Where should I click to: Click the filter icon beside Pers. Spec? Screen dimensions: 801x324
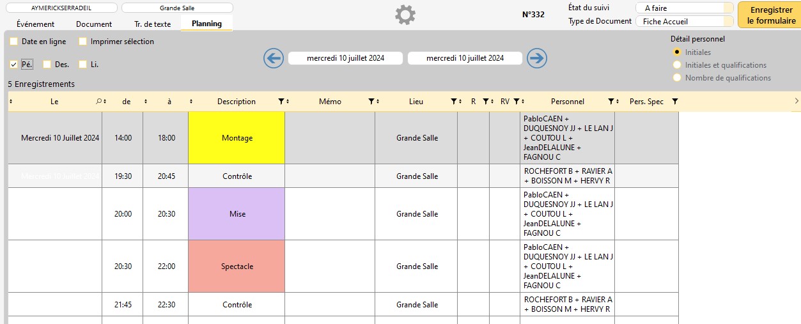point(675,102)
